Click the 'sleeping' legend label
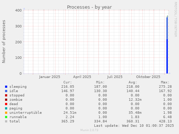The height and width of the screenshot is (134, 179). pyautogui.click(x=18, y=87)
